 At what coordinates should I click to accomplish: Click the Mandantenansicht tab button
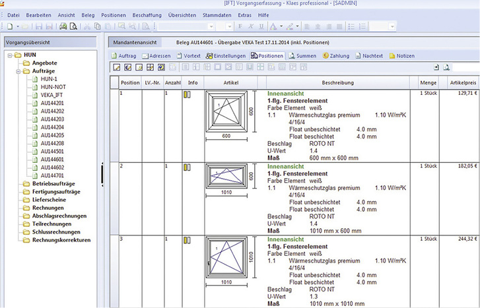133,42
